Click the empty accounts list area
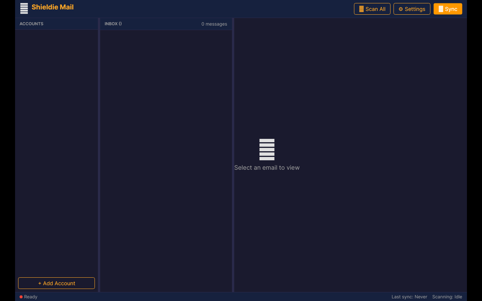 [56, 150]
